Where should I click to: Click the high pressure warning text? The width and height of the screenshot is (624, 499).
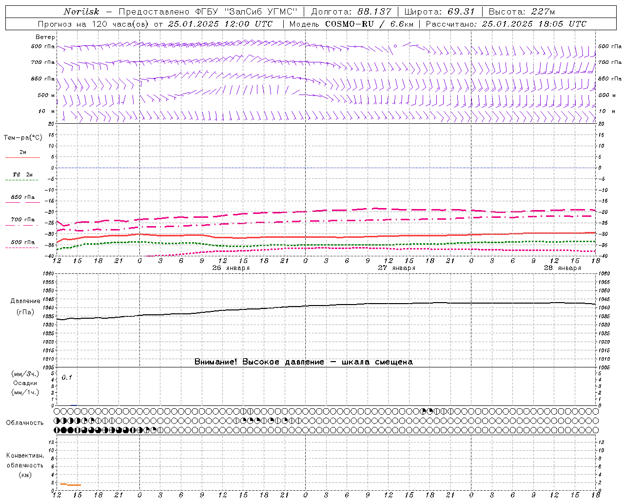point(304,362)
